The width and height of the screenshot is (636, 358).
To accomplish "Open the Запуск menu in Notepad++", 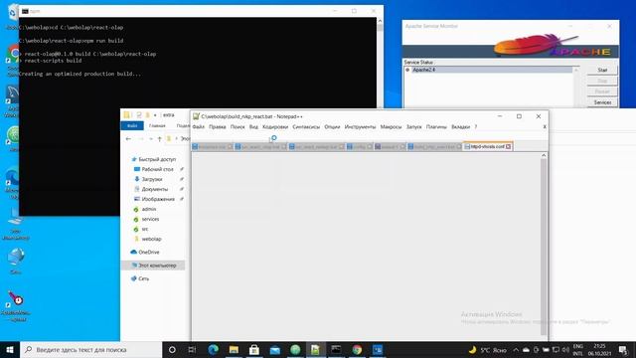I will (x=413, y=127).
